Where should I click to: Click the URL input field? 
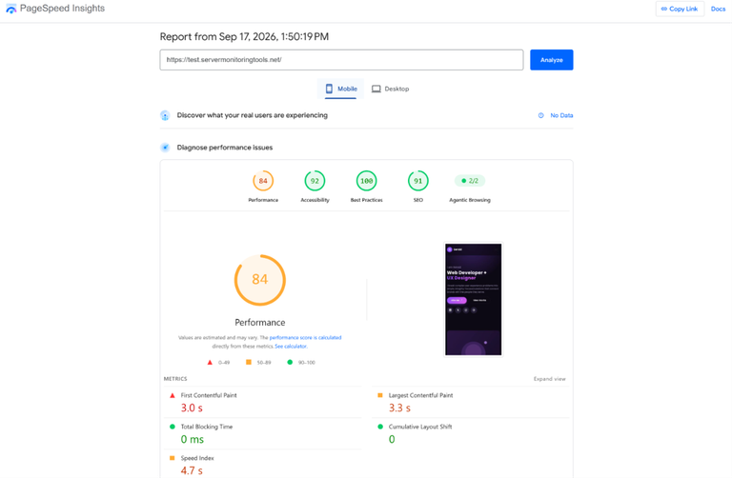[x=341, y=60]
